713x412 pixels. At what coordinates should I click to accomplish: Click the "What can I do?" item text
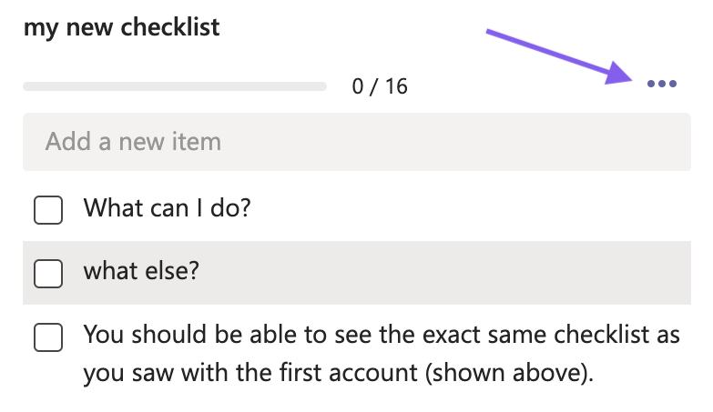click(167, 209)
